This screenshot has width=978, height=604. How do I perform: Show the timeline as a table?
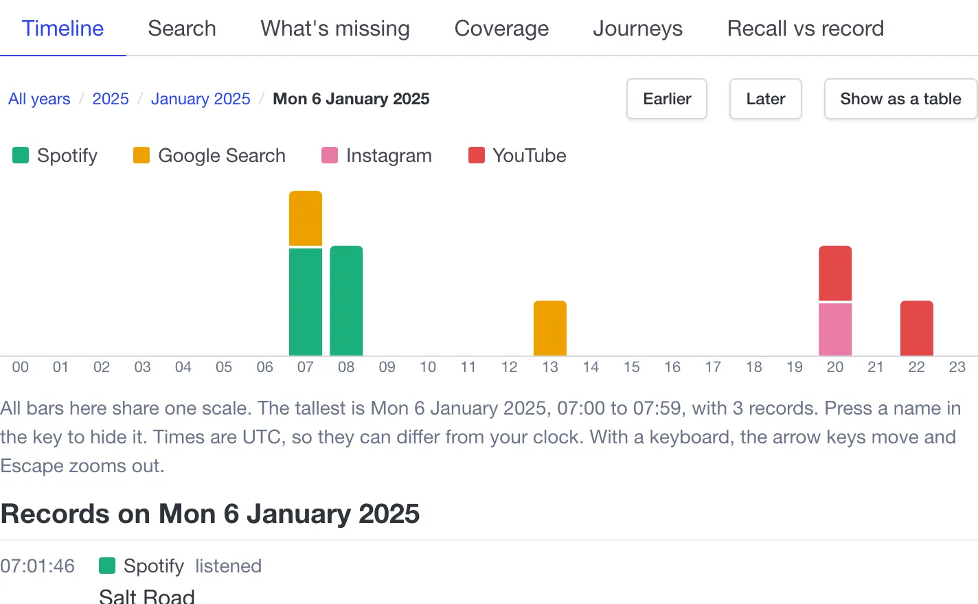(900, 99)
